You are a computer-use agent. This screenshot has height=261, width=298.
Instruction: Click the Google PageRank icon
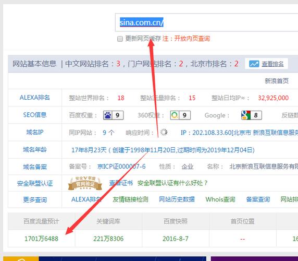(x=246, y=115)
